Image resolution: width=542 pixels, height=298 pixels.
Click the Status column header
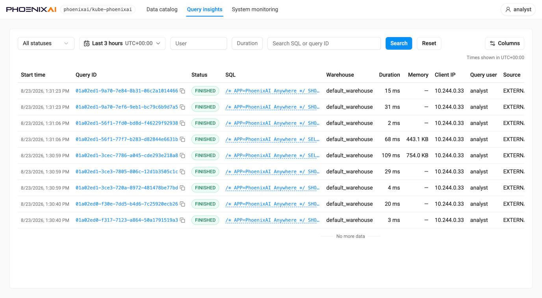click(199, 75)
